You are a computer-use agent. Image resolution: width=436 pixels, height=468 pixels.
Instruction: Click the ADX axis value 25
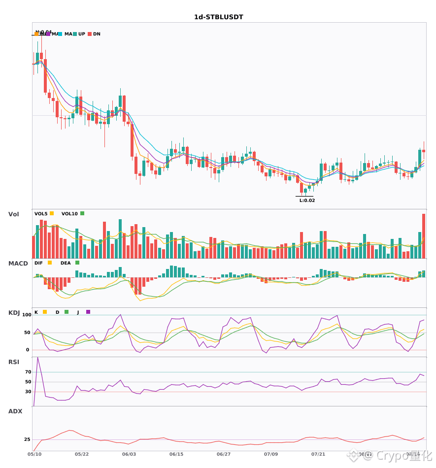pos(27,439)
